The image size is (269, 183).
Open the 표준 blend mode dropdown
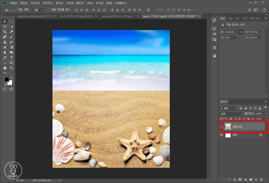click(x=231, y=114)
